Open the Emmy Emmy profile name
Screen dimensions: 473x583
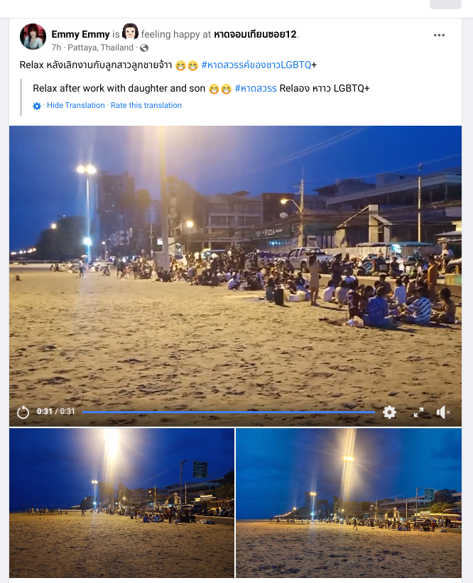[80, 34]
